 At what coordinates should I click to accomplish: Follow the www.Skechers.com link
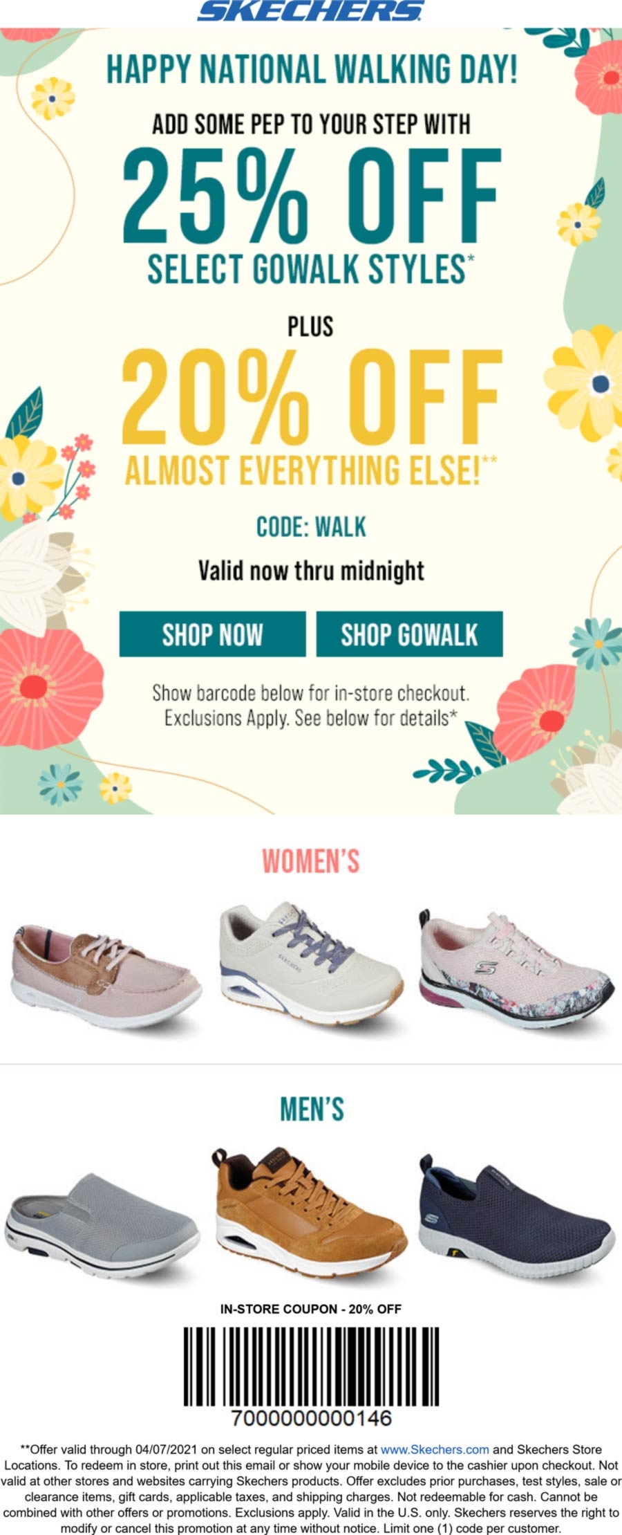pos(435,1449)
